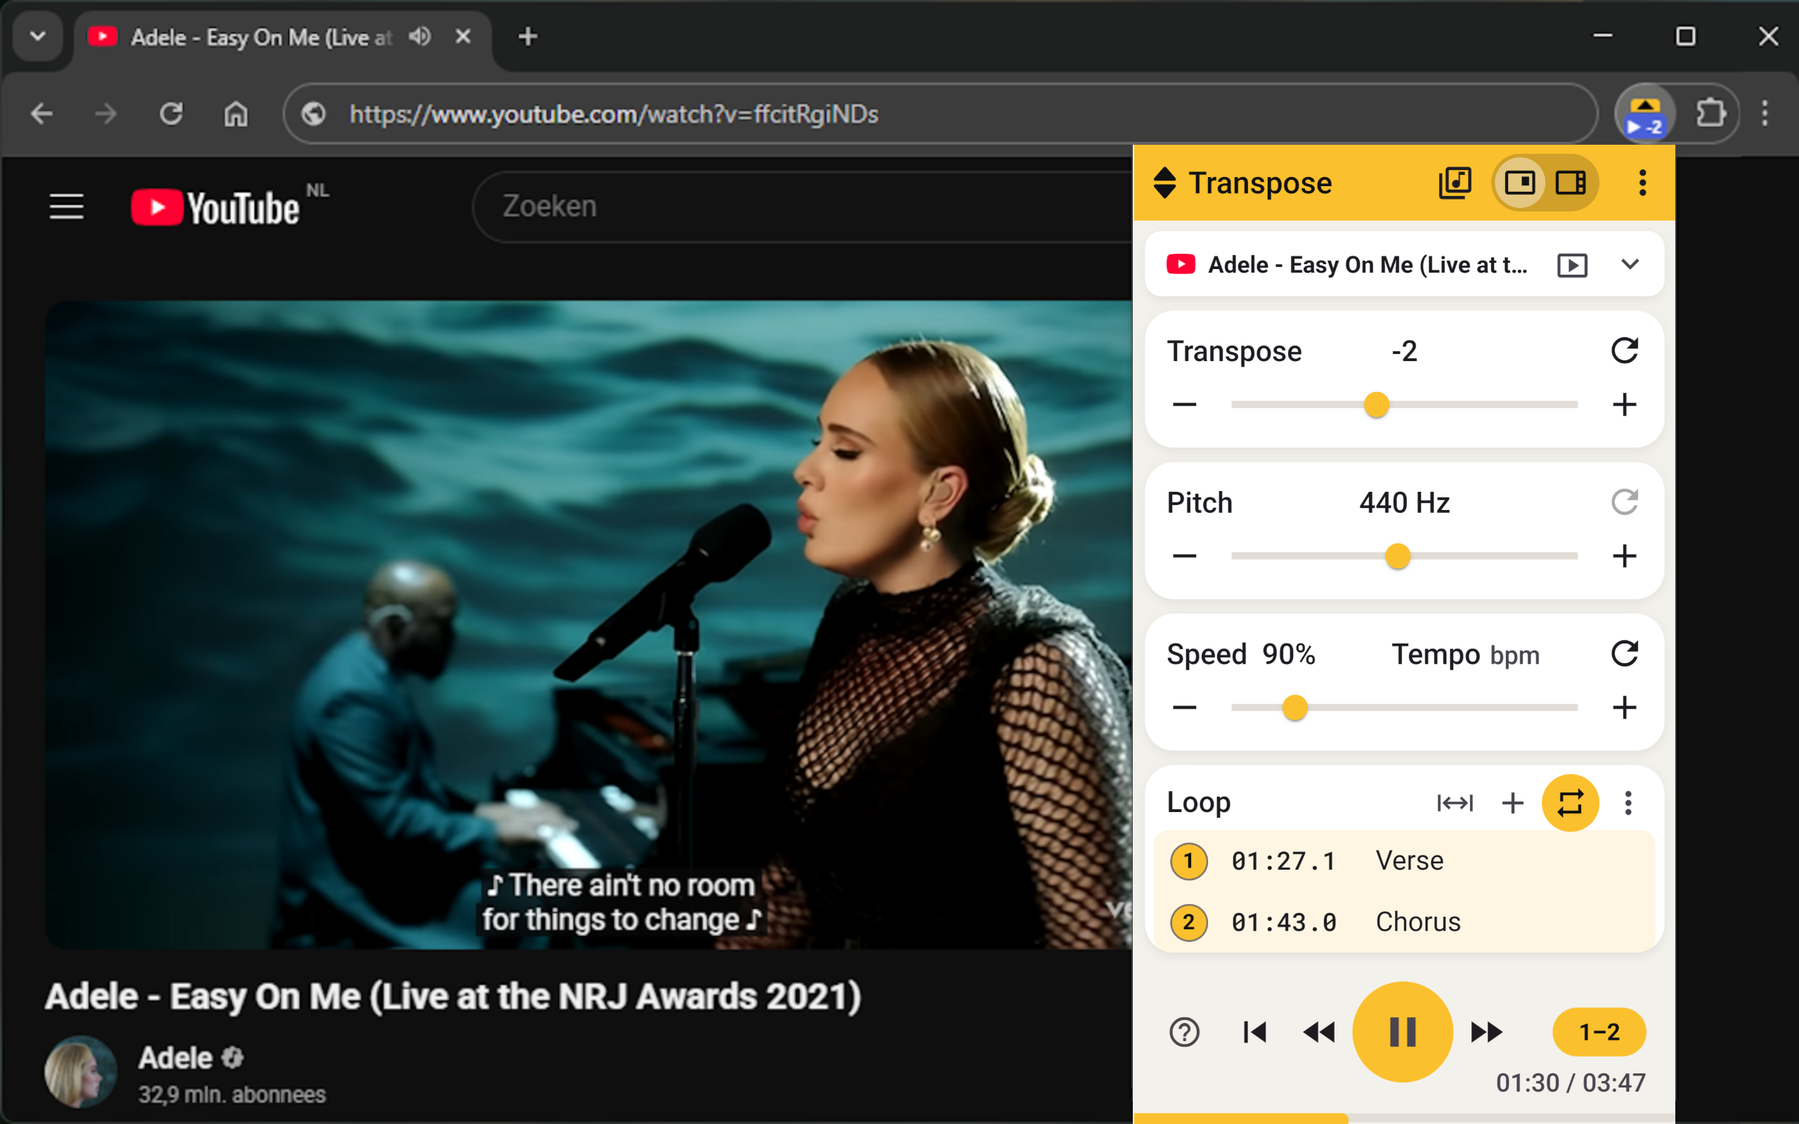Mute the tab via speaker icon
This screenshot has width=1799, height=1124.
[x=420, y=37]
